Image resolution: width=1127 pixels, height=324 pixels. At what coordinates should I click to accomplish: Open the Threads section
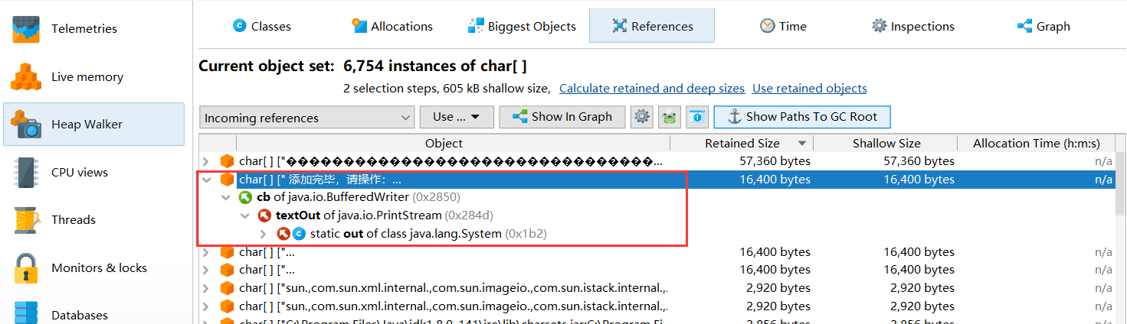point(93,219)
